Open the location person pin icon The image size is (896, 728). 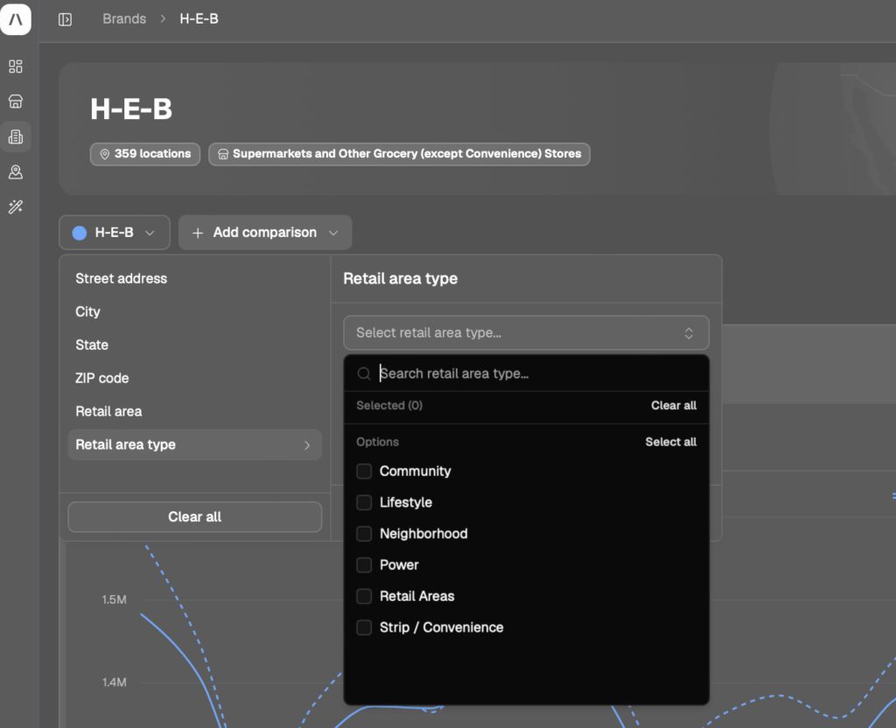tap(16, 172)
